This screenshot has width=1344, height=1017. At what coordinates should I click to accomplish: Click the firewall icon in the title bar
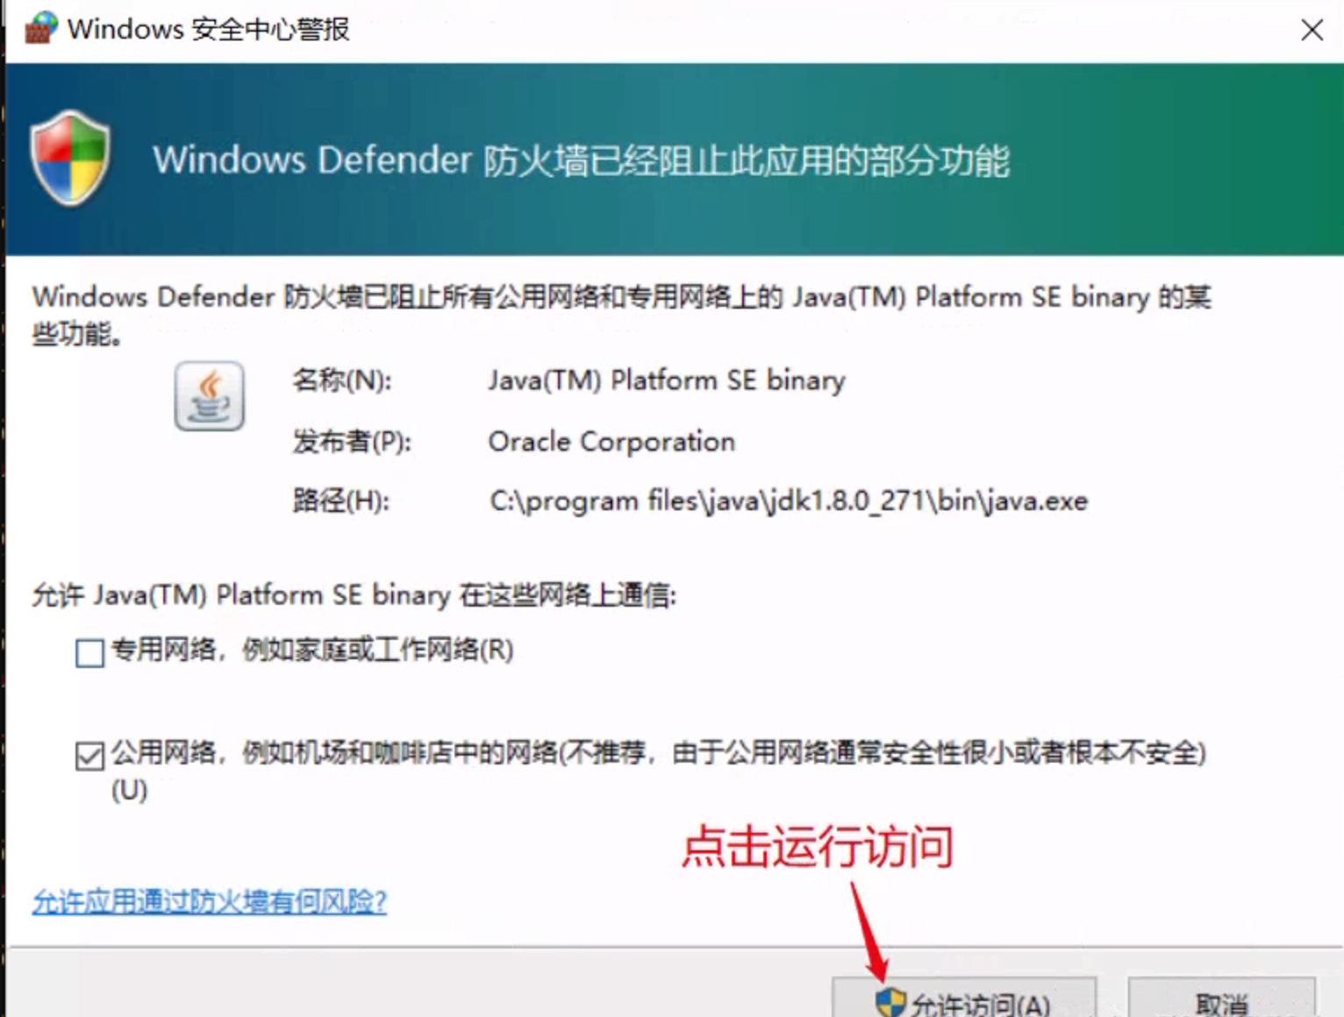tap(40, 28)
